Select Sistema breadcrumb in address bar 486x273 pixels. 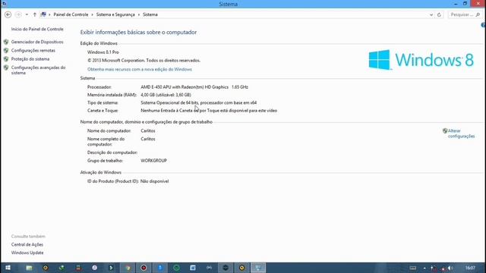150,14
